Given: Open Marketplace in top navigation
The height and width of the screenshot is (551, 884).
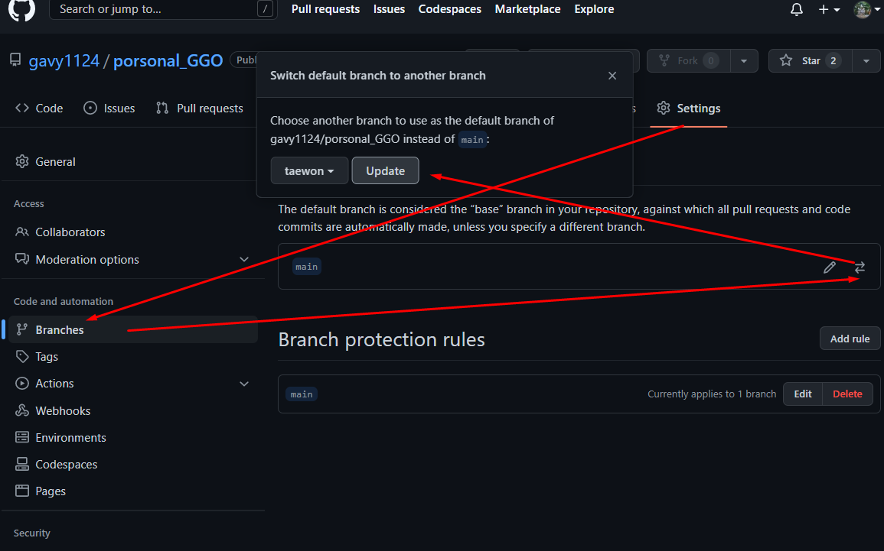Looking at the screenshot, I should coord(527,9).
